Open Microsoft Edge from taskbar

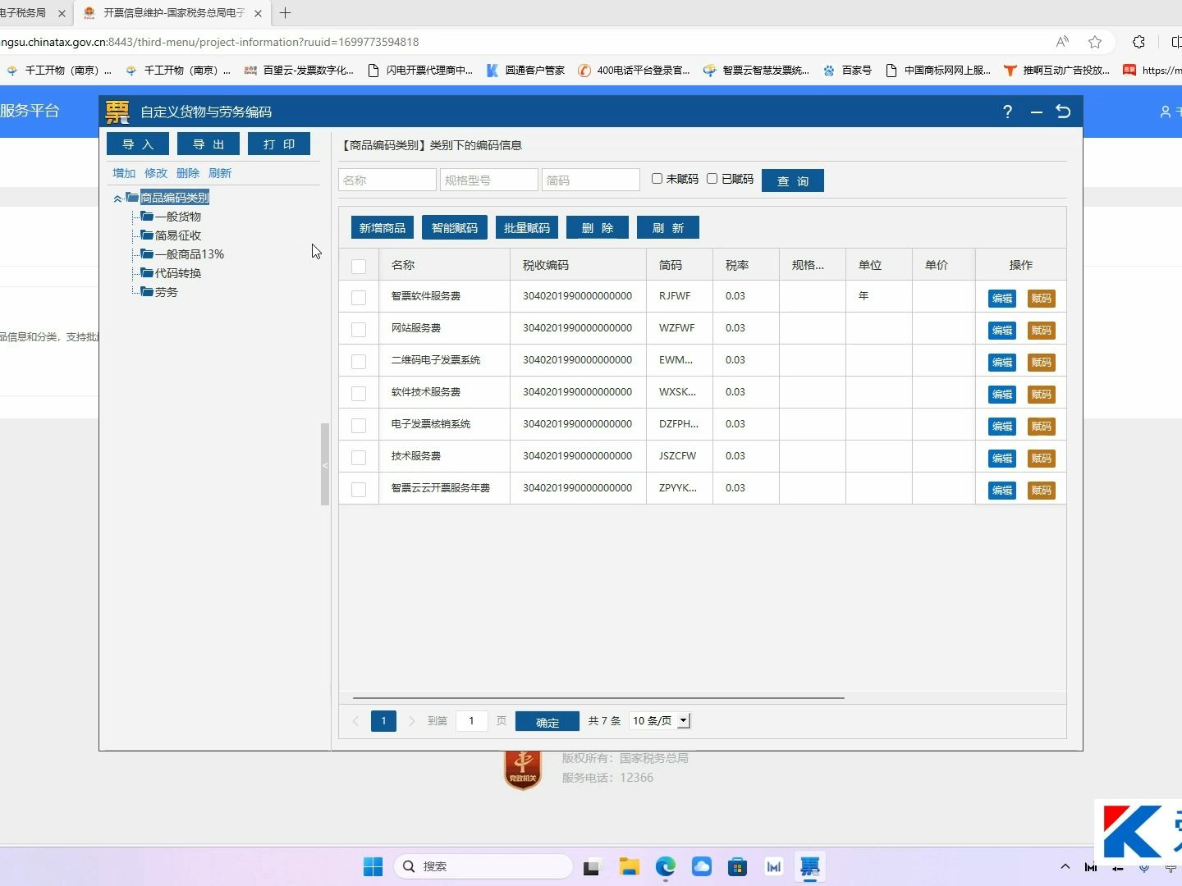666,866
